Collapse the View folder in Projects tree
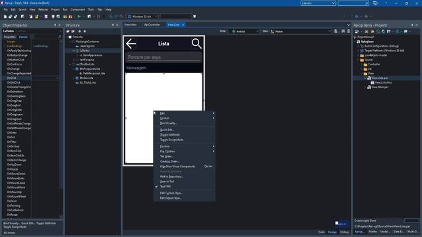This screenshot has width=422, height=237. (362, 73)
